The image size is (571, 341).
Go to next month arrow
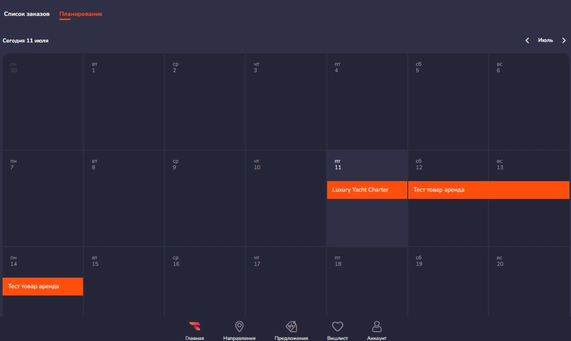(x=563, y=41)
